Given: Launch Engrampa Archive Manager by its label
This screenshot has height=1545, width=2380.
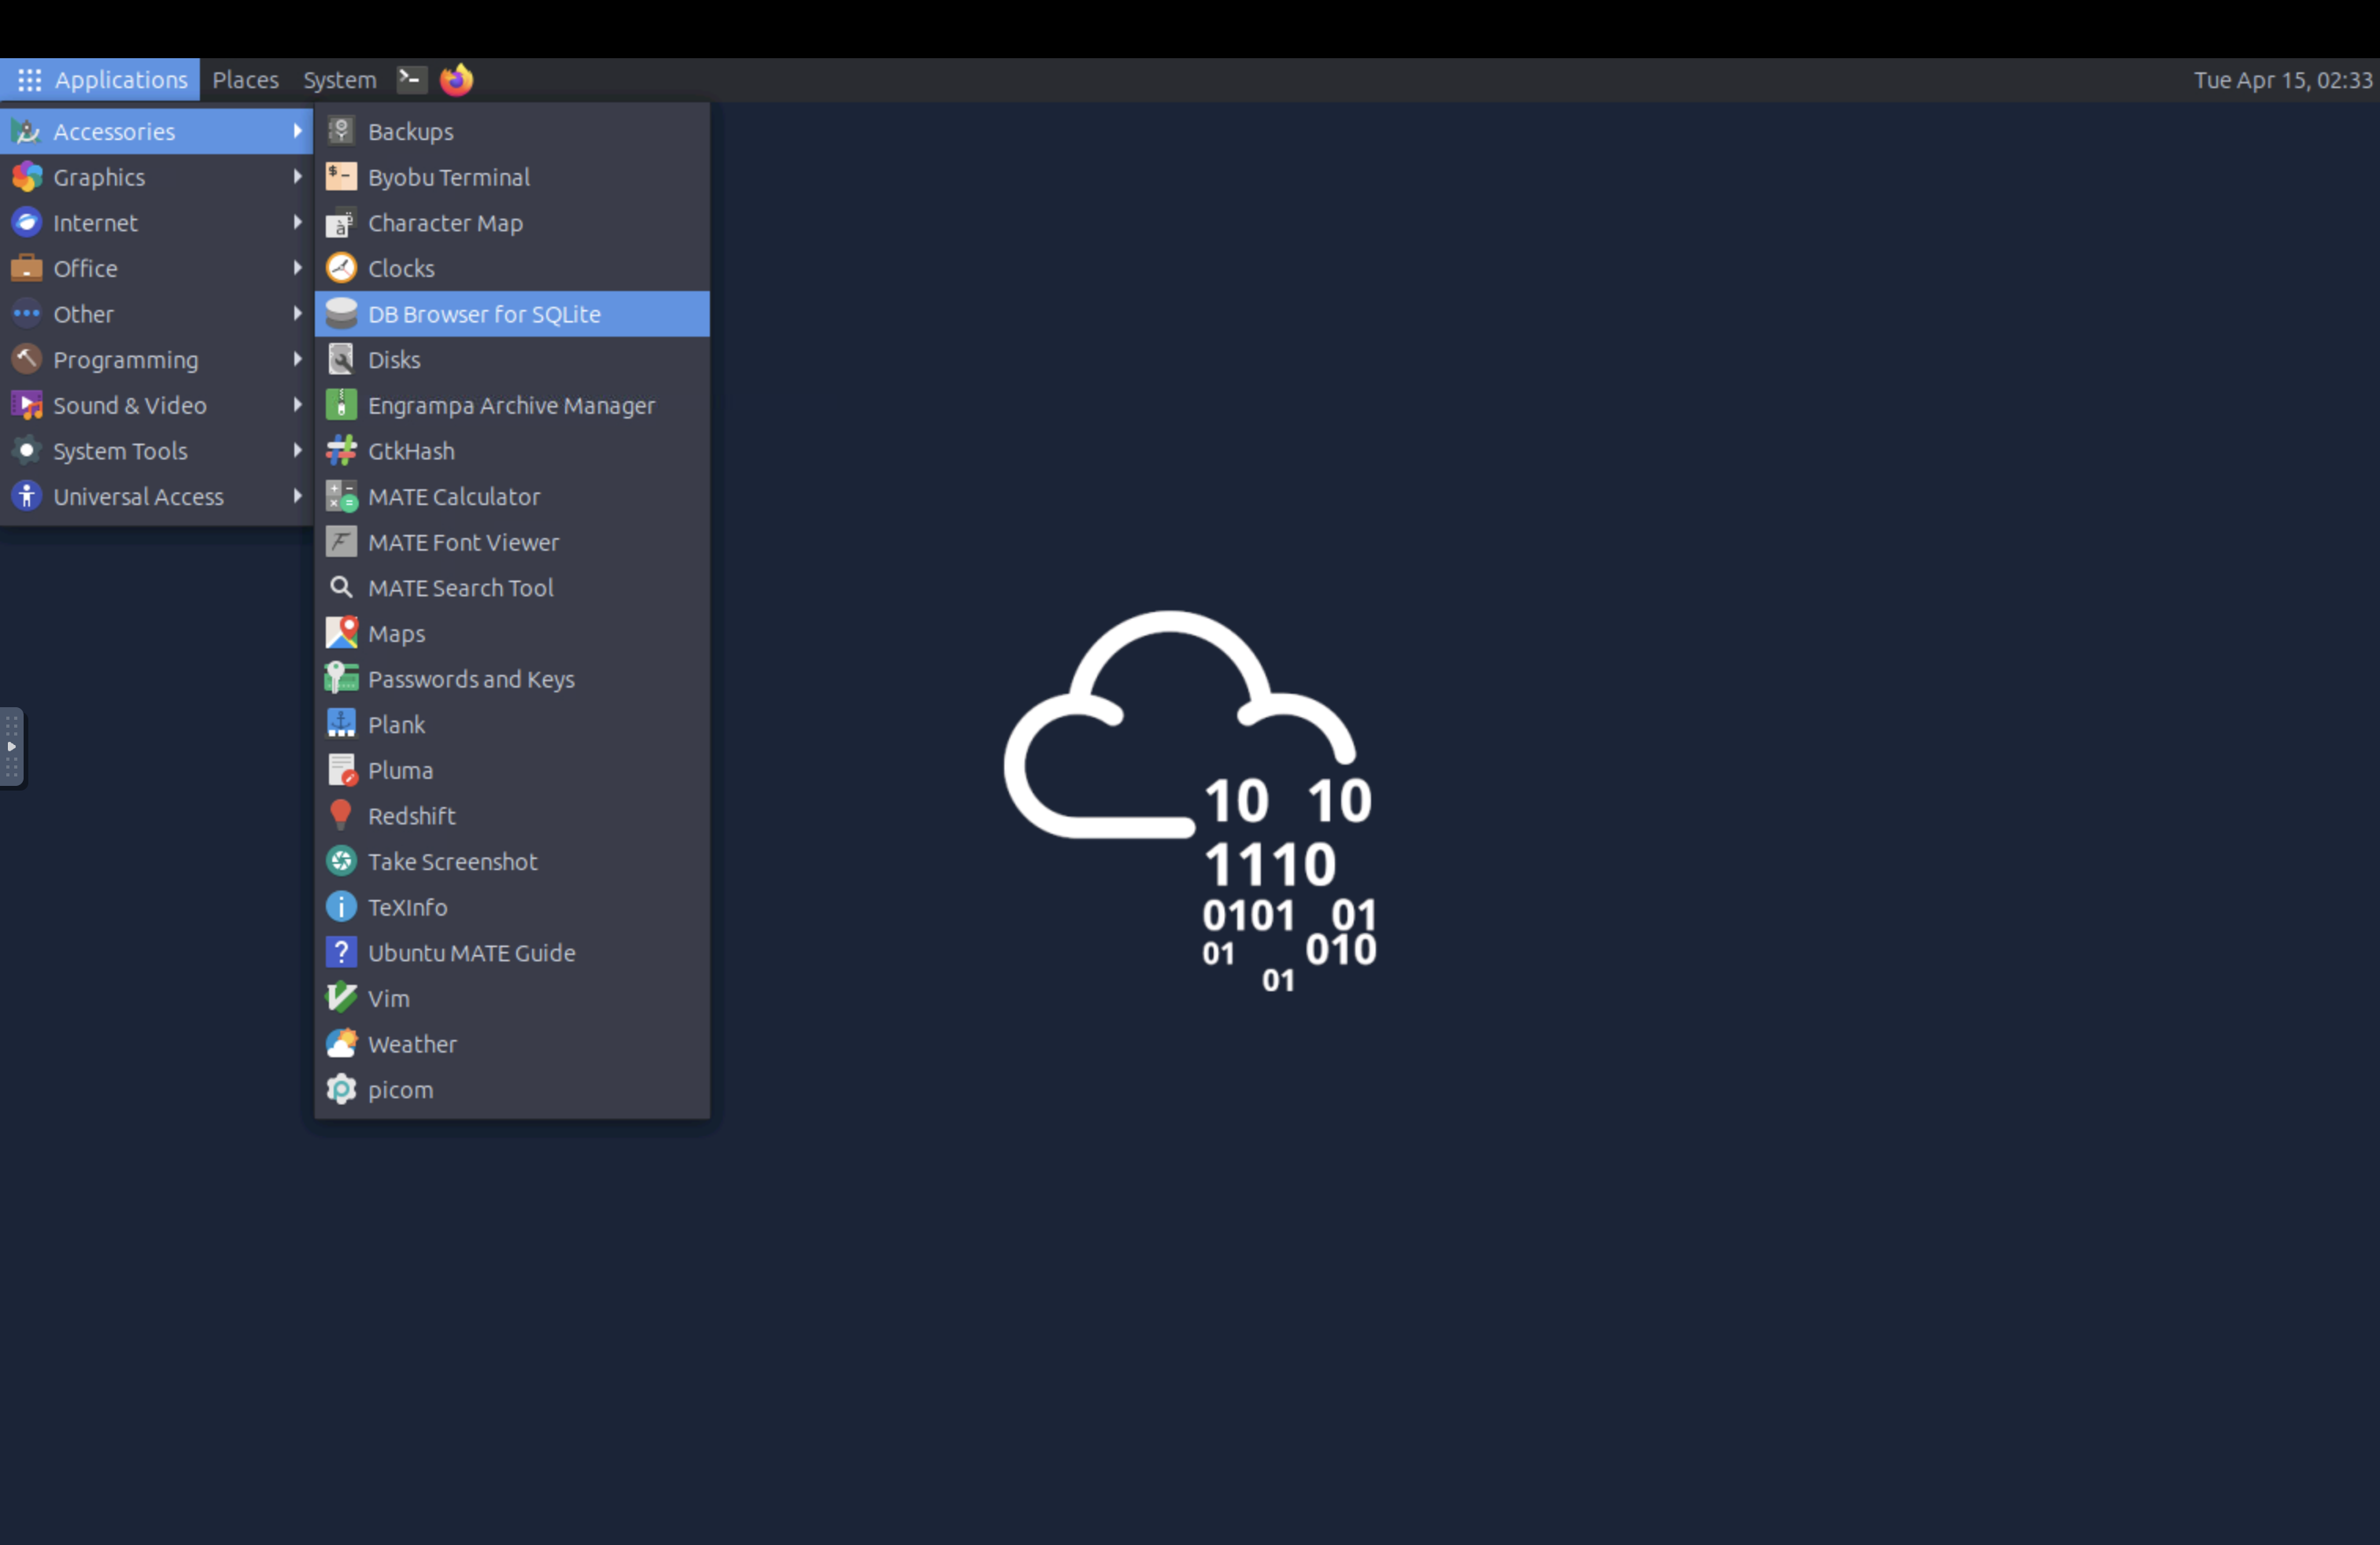Looking at the screenshot, I should (x=511, y=406).
